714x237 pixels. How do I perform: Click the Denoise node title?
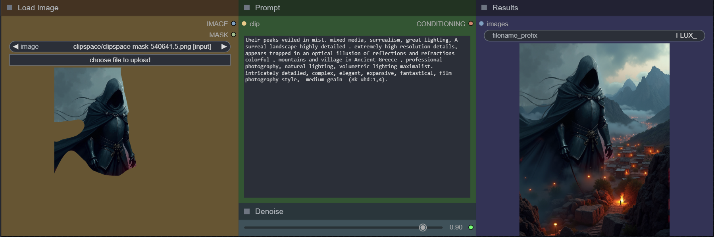coord(269,211)
